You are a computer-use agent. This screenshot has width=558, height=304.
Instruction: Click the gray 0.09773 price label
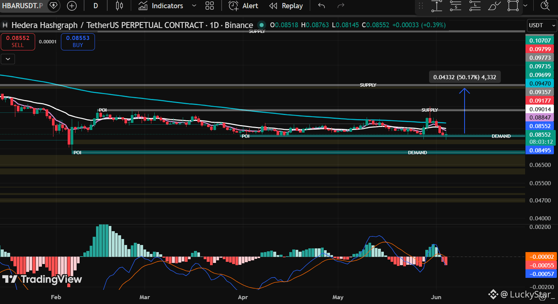click(x=540, y=58)
